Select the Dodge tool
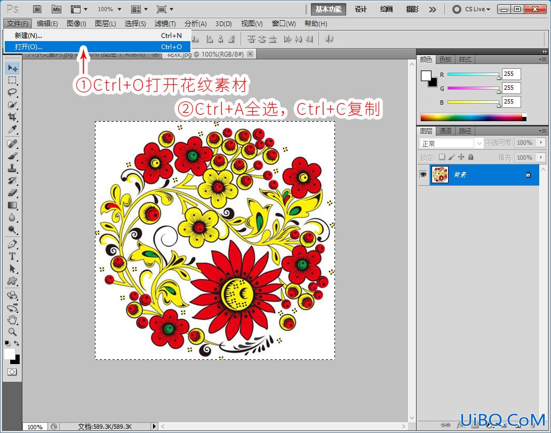The height and width of the screenshot is (433, 551). (x=12, y=230)
